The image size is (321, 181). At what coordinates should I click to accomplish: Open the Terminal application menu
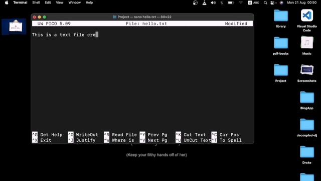(20, 3)
